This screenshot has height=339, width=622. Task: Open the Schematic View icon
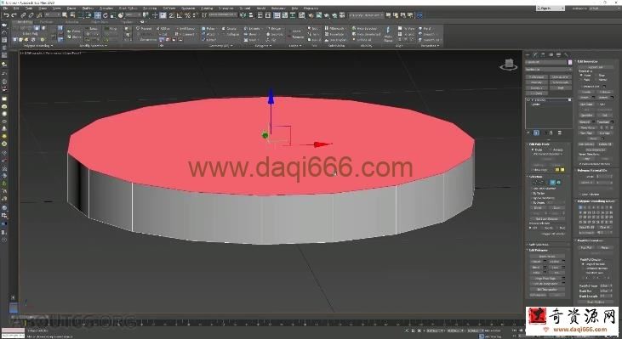pos(293,15)
